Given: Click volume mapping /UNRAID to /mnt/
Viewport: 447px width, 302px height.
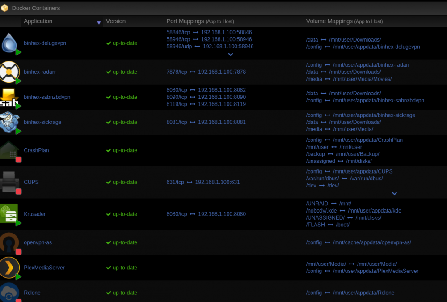Looking at the screenshot, I should pyautogui.click(x=329, y=204).
